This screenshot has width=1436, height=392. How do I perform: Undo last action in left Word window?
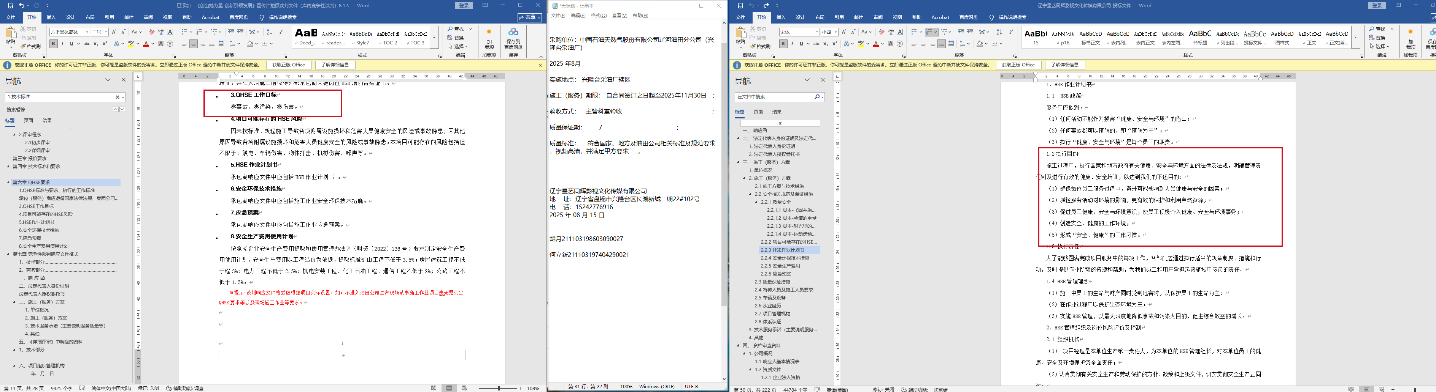(21, 6)
